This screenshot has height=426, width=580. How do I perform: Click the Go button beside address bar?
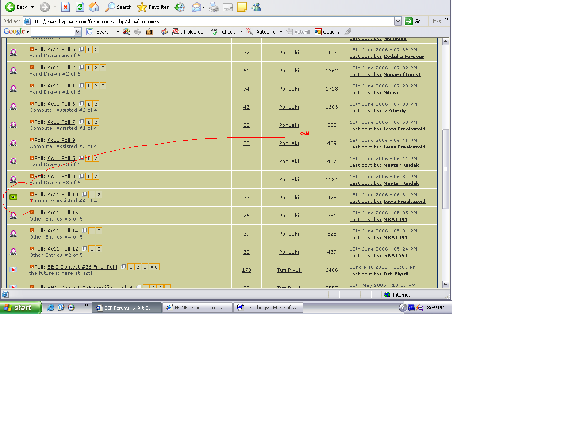click(x=413, y=21)
